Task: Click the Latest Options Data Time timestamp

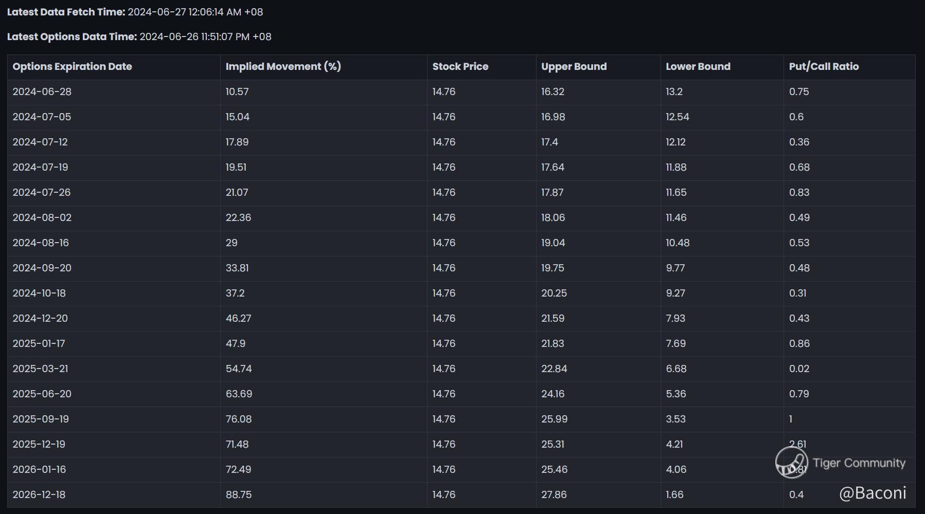Action: (x=205, y=37)
